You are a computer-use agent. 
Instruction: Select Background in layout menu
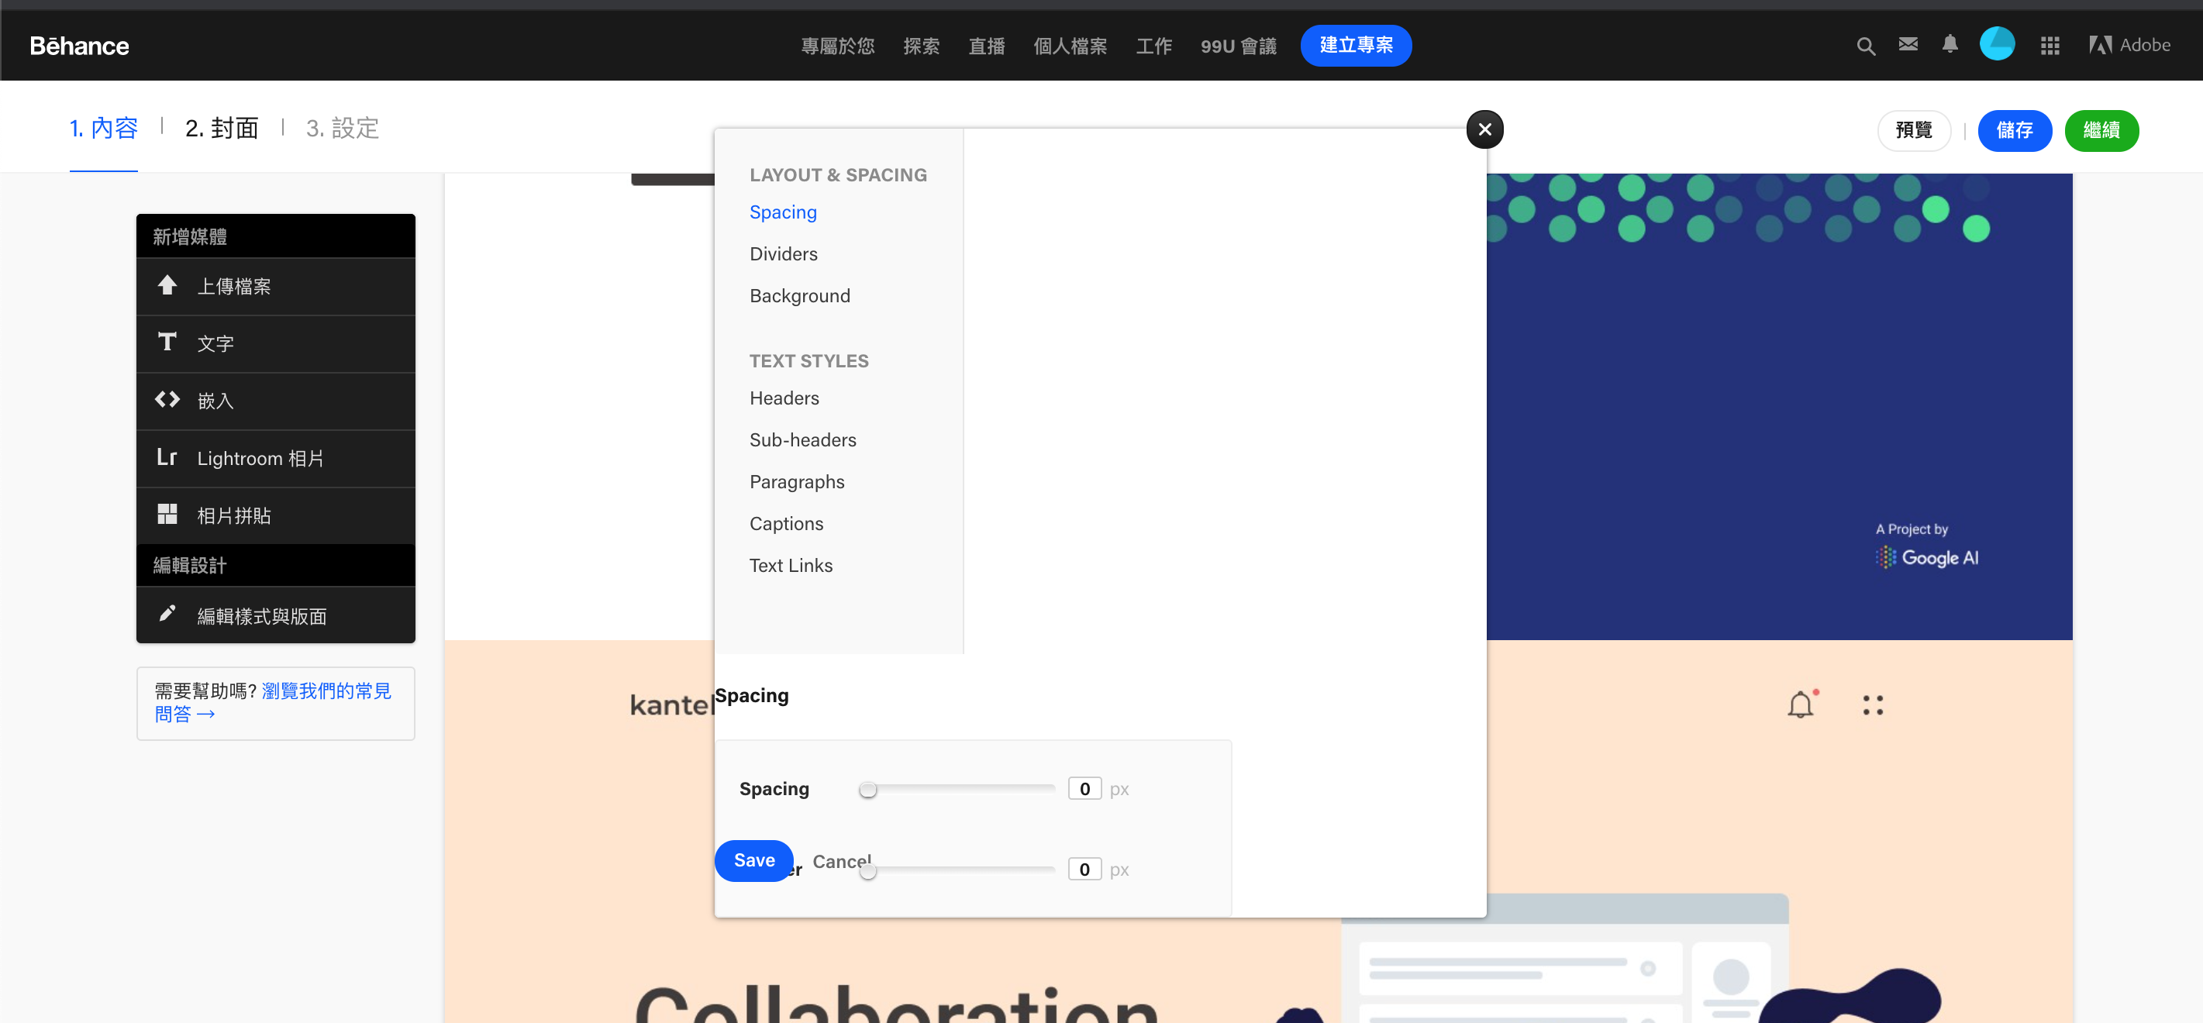pos(800,296)
